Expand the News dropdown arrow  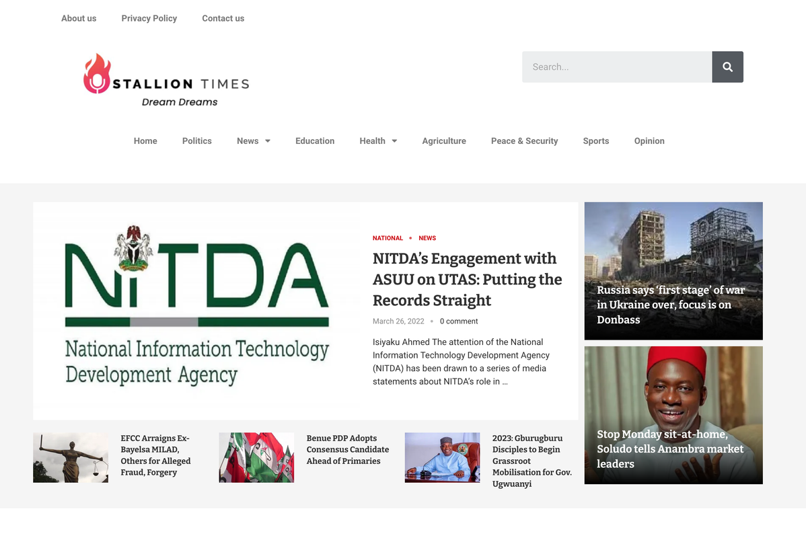268,141
